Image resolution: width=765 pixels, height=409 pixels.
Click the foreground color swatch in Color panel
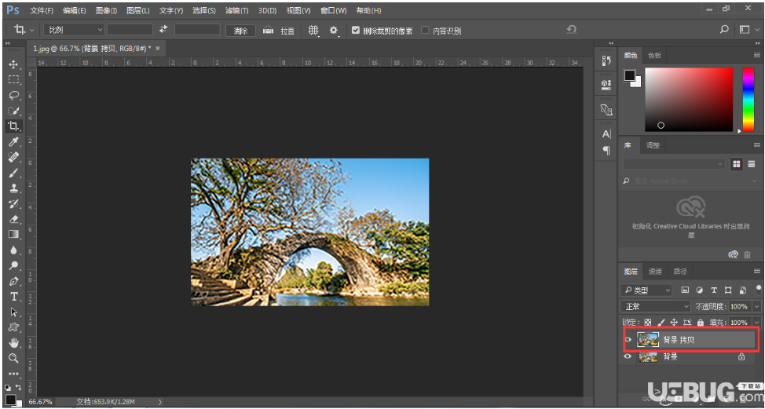(629, 75)
